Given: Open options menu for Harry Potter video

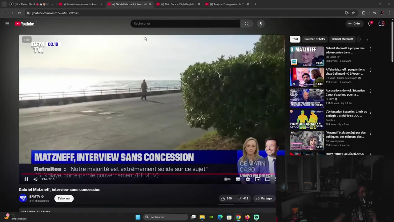Looking at the screenshot, I should tap(371, 154).
